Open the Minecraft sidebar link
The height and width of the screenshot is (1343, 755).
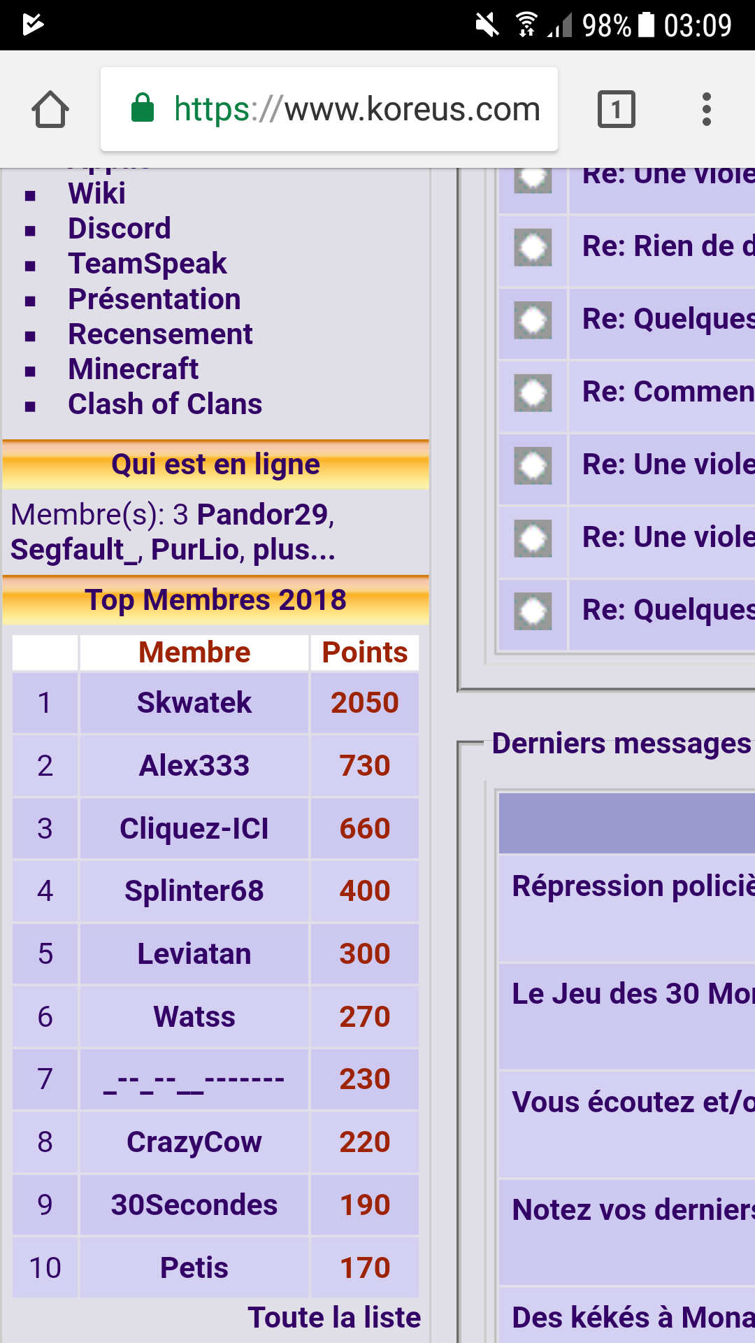click(133, 369)
